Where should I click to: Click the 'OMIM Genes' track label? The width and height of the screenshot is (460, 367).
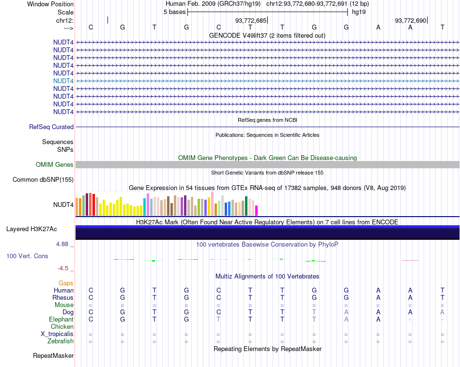(x=55, y=164)
